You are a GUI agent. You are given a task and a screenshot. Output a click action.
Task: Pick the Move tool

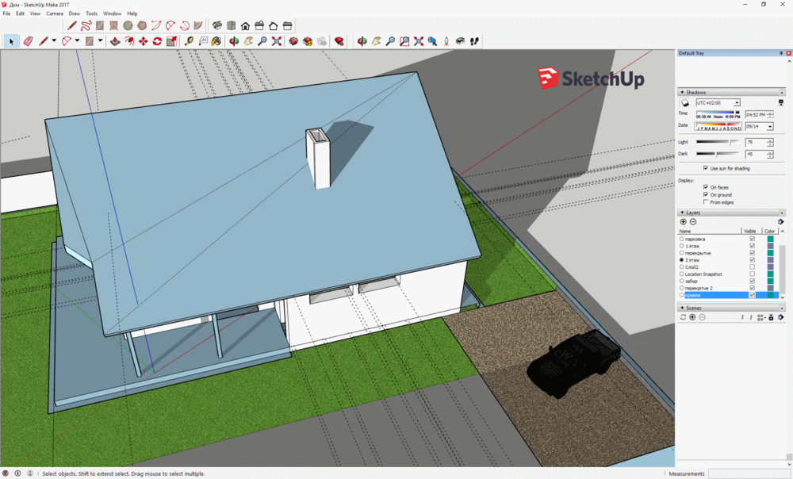[143, 41]
